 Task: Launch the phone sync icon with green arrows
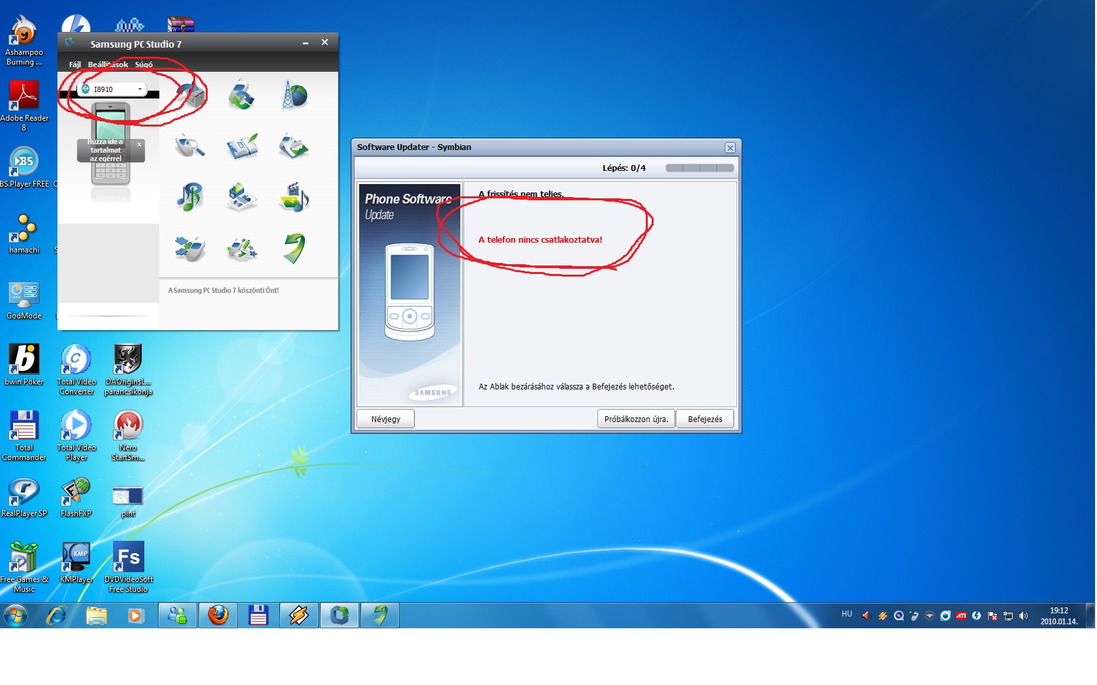pos(242,95)
